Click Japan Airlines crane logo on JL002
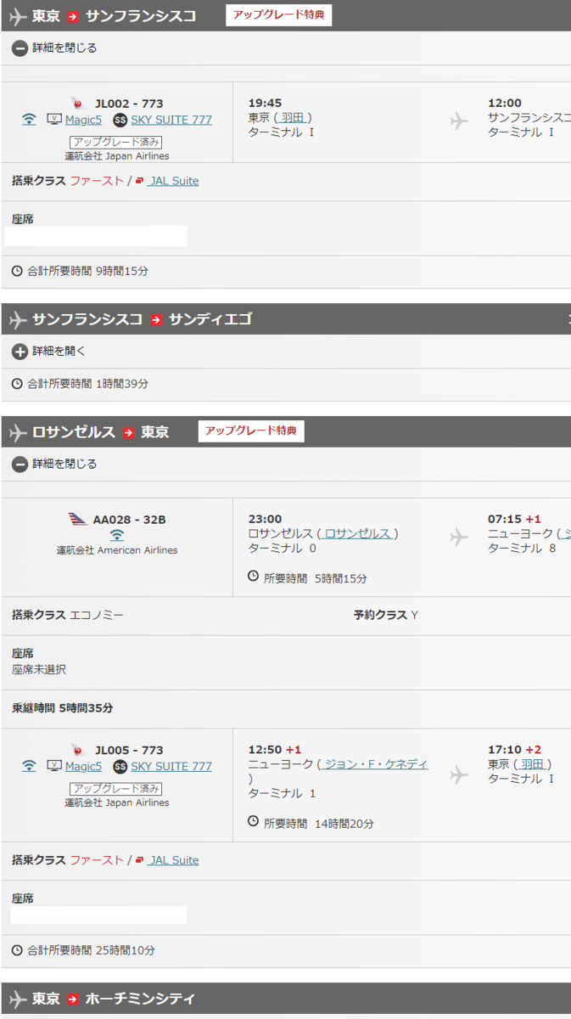The width and height of the screenshot is (571, 1019). click(x=80, y=104)
